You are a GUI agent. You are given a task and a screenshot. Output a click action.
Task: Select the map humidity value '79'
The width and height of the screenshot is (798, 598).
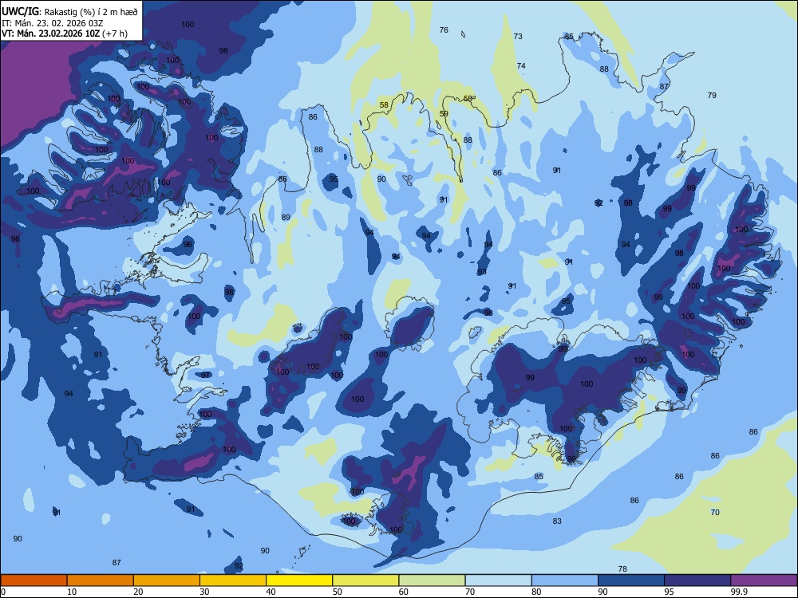(712, 95)
